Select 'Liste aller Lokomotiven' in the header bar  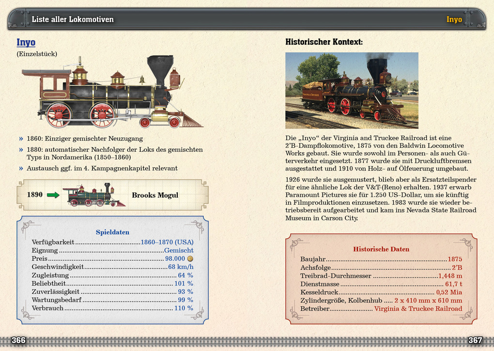(x=73, y=19)
